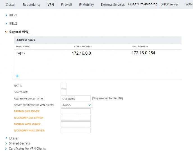Image resolution: width=193 pixels, height=151 pixels.
Task: Open the Firewall tab
Action: click(66, 4)
